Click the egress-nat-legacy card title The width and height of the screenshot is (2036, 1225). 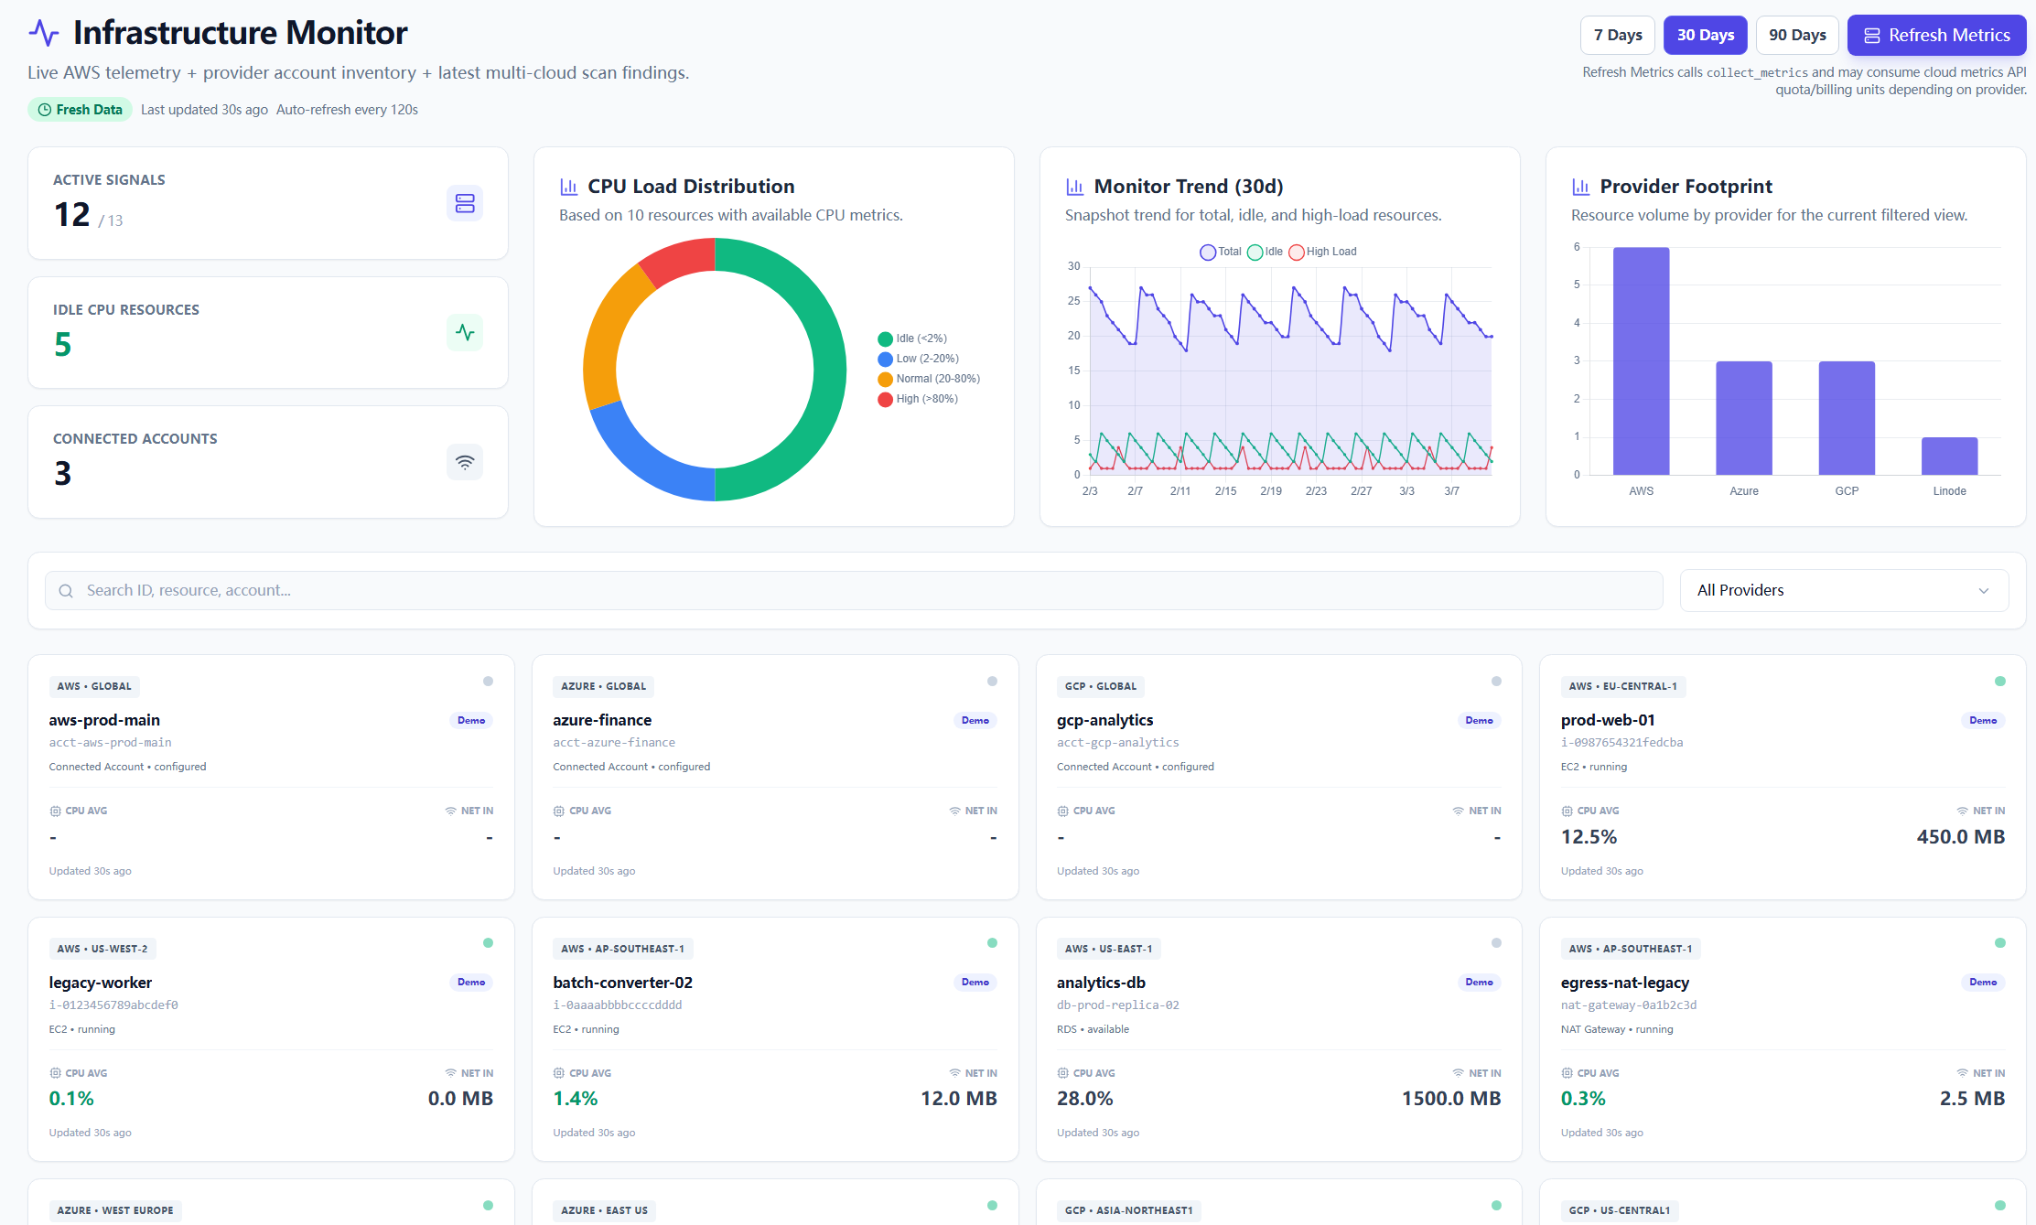click(x=1625, y=983)
